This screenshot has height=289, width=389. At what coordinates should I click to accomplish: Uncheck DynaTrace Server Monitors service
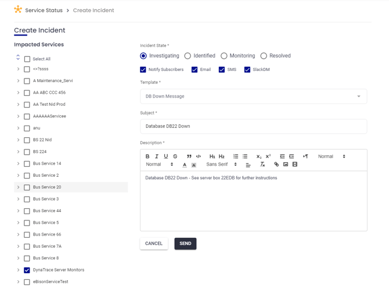tap(27, 270)
